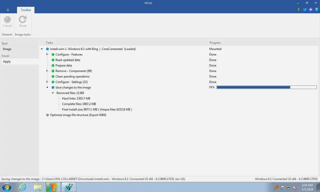Expand the Remove - Components (99) task
Viewport: 320px width, 192px height.
coord(47,71)
